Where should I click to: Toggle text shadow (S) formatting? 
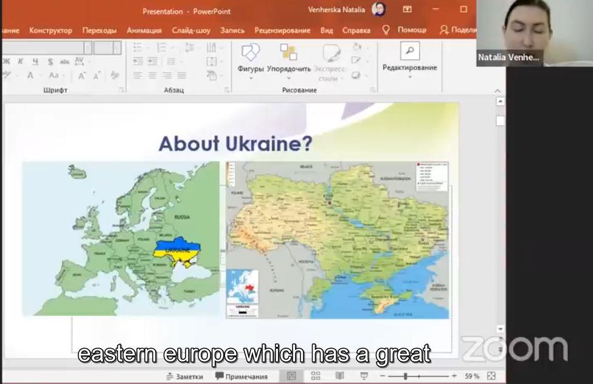click(x=50, y=61)
